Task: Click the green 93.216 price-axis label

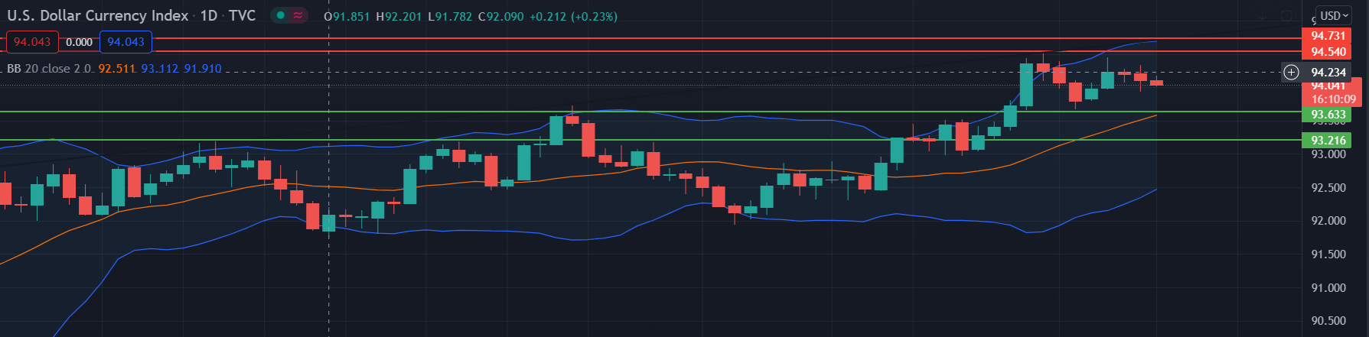Action: (1328, 141)
